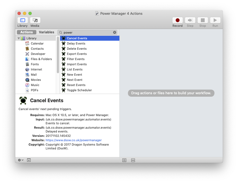Viewport: 238px width, 183px height.
Task: Show the workflow variables view button
Action: pos(133,160)
